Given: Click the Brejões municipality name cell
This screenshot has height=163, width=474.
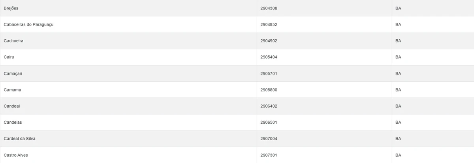Looking at the screenshot, I should click(11, 8).
